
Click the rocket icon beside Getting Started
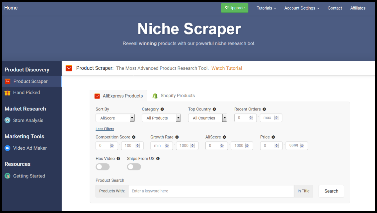click(x=8, y=176)
